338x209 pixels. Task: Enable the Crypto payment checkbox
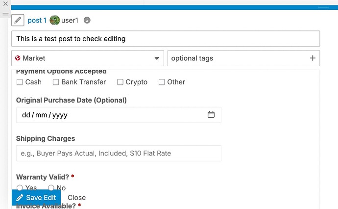(x=120, y=82)
